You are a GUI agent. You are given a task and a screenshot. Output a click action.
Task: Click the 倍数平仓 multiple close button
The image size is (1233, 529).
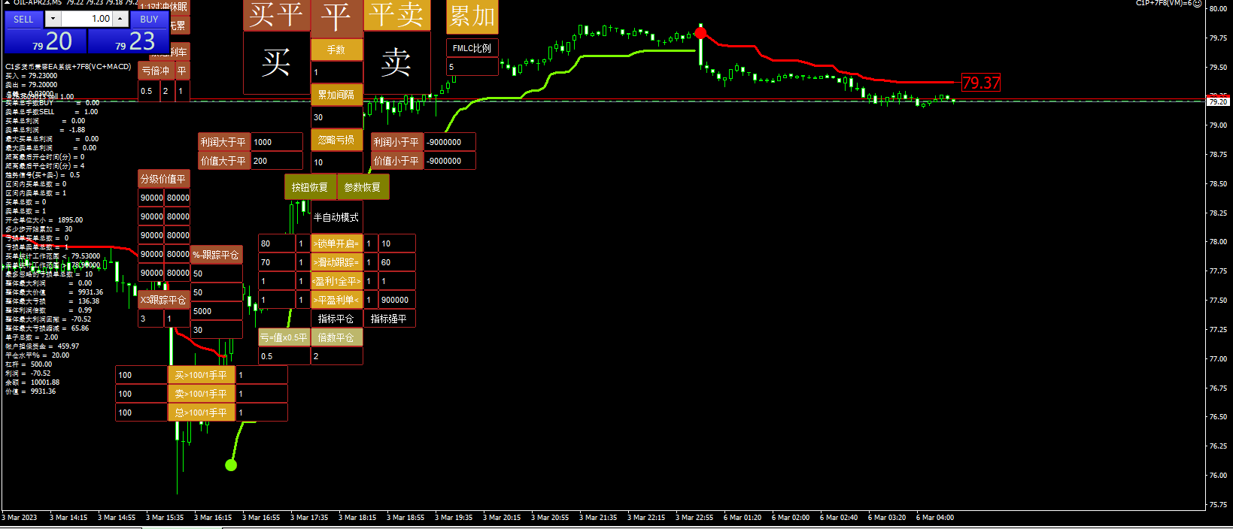tap(336, 337)
